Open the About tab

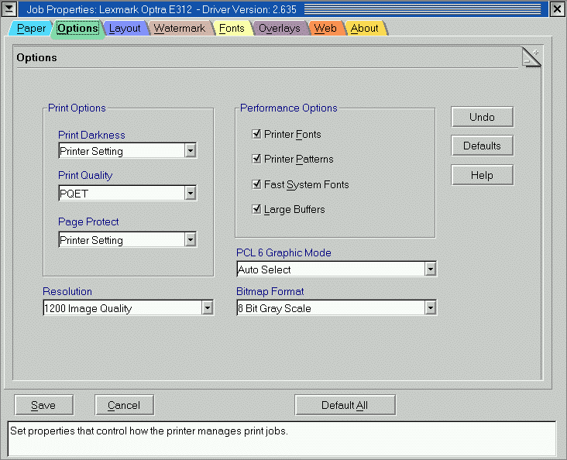[365, 28]
